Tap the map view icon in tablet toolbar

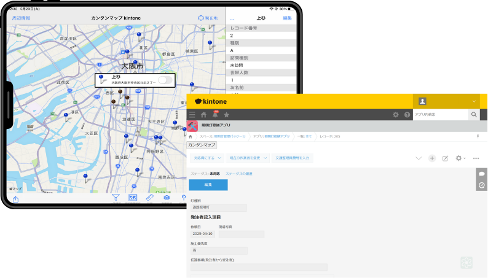coord(133,198)
